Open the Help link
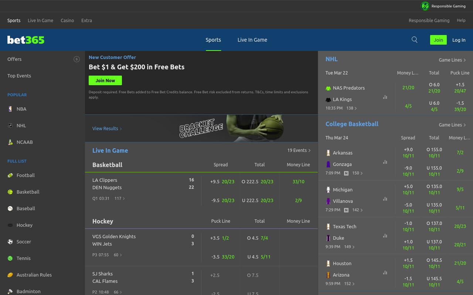 pos(461,20)
